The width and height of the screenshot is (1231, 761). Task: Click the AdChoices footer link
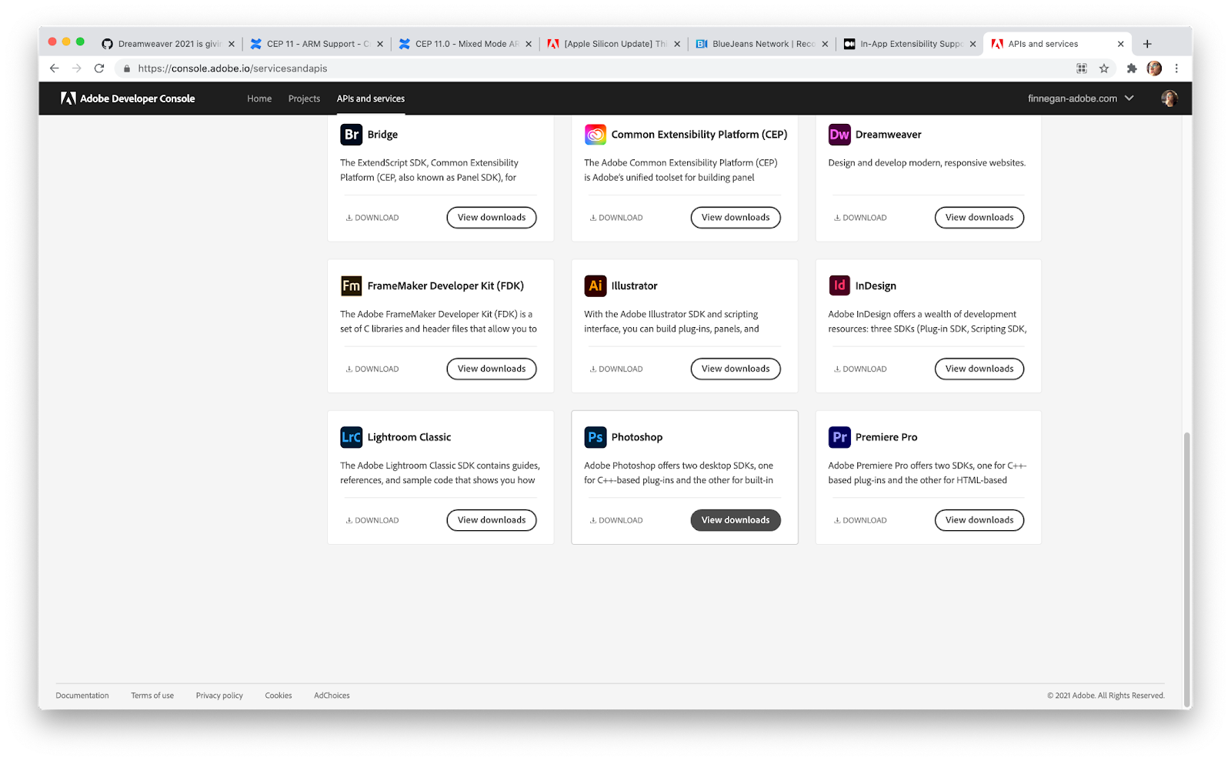click(x=332, y=696)
